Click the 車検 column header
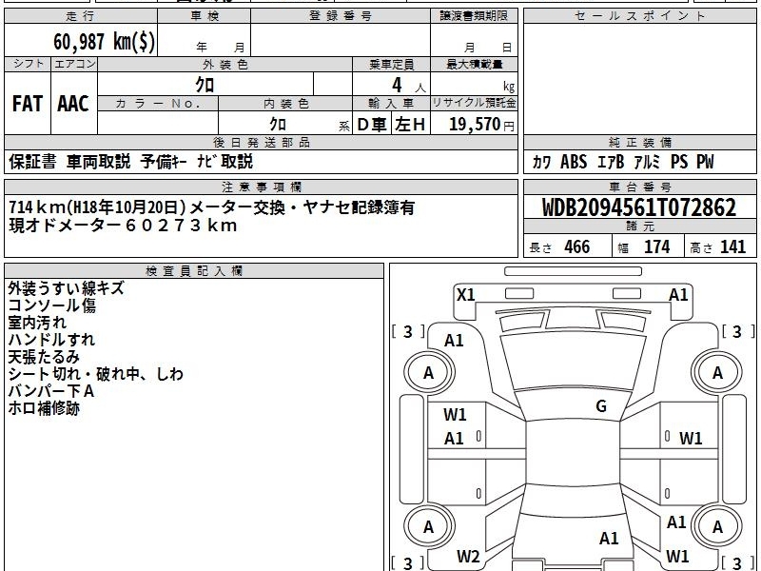Viewport: 761px width, 571px height. click(205, 16)
